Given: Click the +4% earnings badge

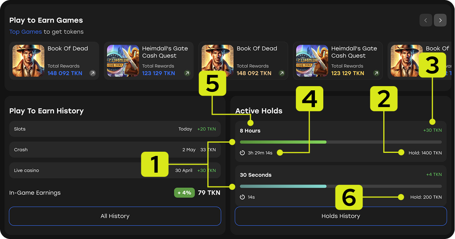Looking at the screenshot, I should coord(184,193).
